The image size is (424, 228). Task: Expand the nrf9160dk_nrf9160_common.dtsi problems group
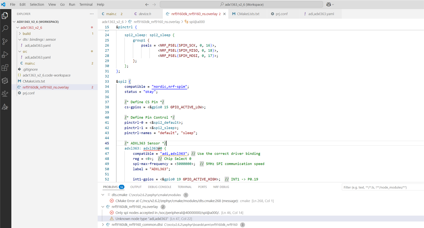click(x=103, y=225)
